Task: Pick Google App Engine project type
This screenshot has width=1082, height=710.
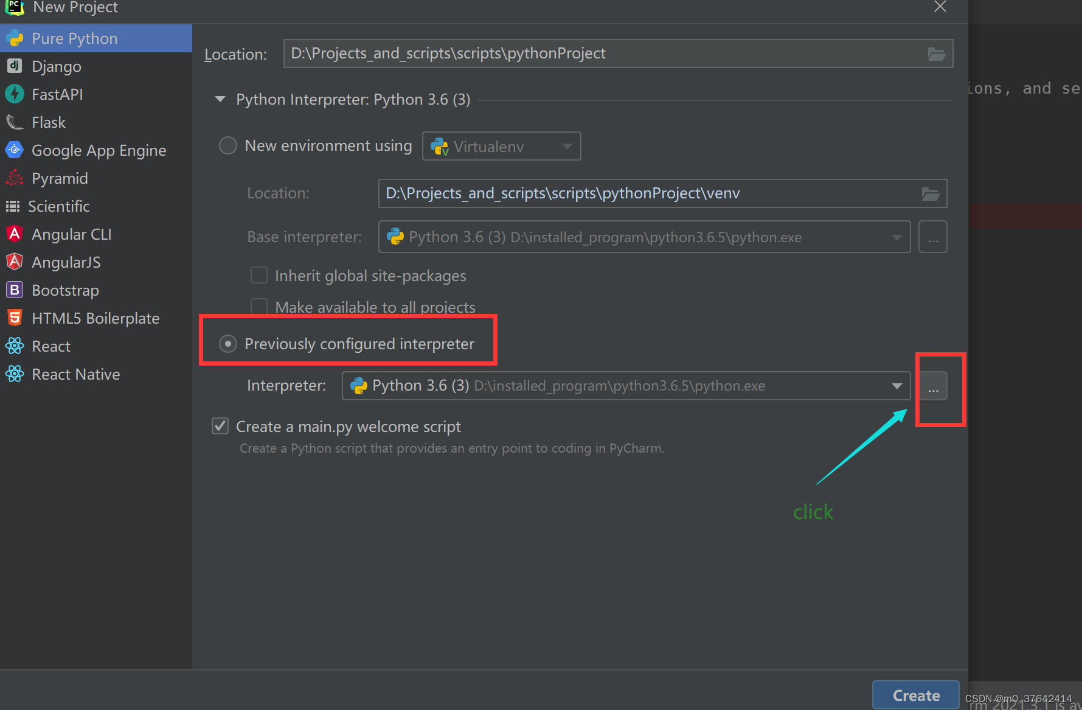Action: pyautogui.click(x=96, y=150)
